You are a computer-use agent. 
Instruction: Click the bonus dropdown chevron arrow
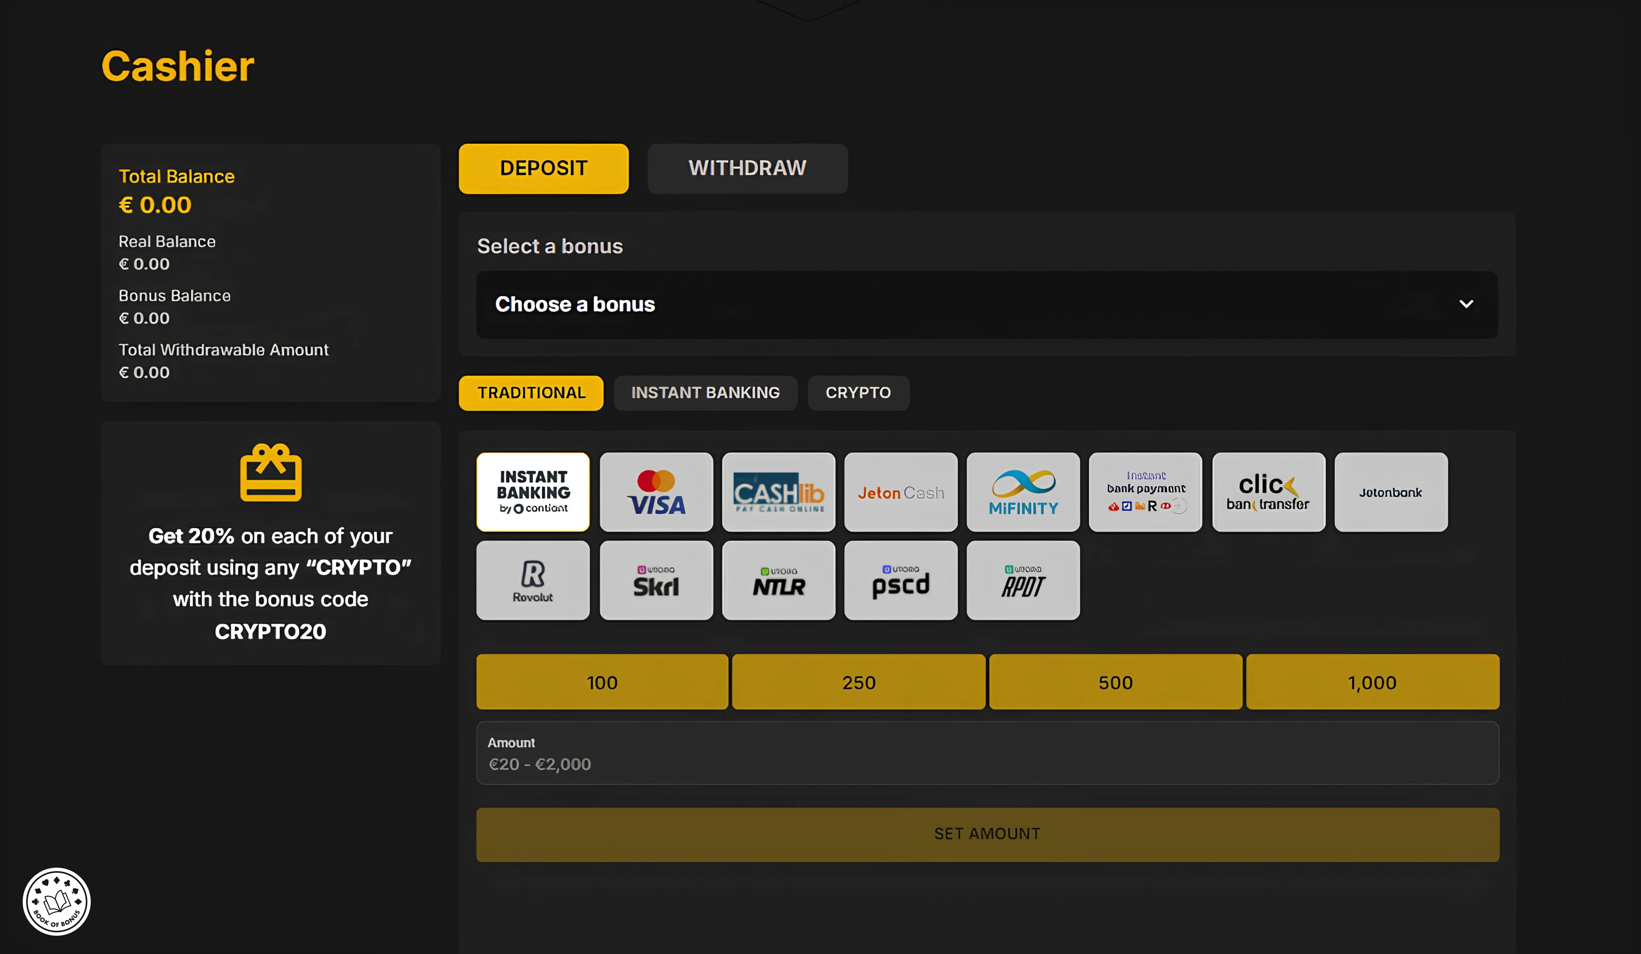point(1466,304)
